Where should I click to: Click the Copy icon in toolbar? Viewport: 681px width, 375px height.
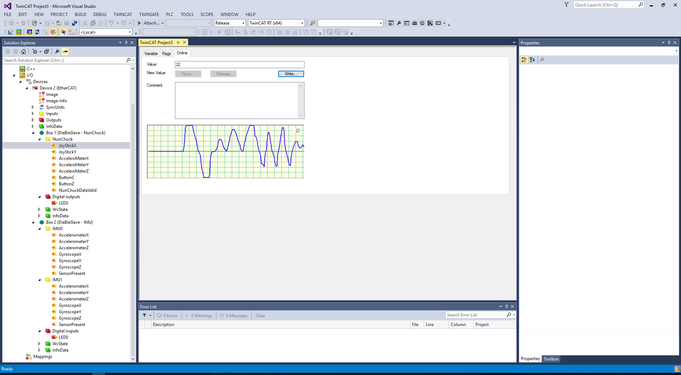[93, 23]
